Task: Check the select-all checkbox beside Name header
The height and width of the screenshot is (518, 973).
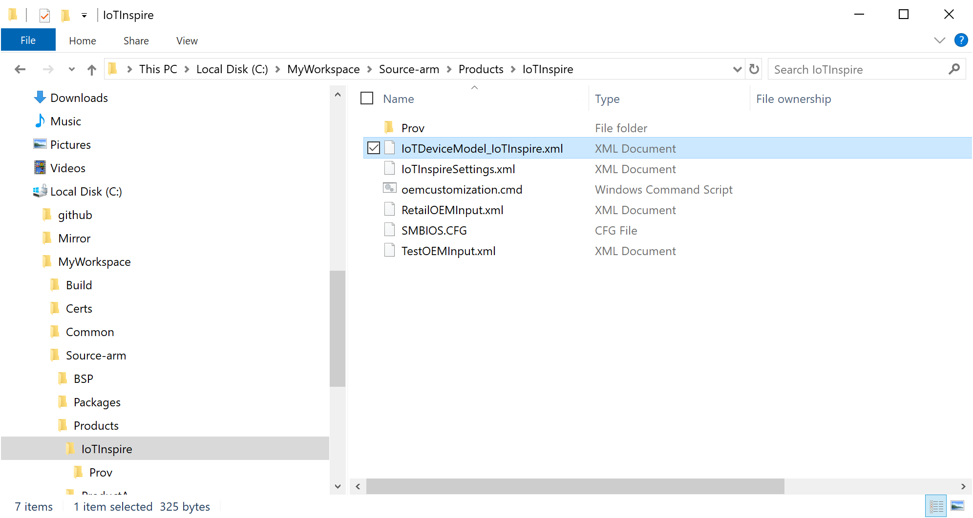Action: (366, 98)
